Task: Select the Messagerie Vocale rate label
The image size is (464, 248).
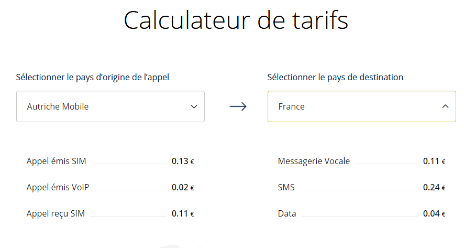Action: point(314,161)
